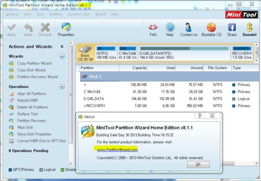Select Align All Partitions operation
Viewport: 261px width, 181px height.
click(32, 94)
